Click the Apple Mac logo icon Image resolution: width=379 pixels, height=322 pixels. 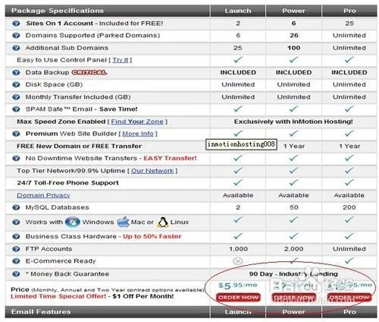[x=123, y=222]
